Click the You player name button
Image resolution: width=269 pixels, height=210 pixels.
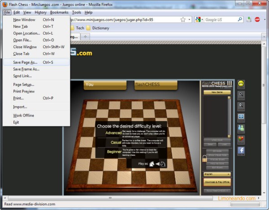(105, 85)
